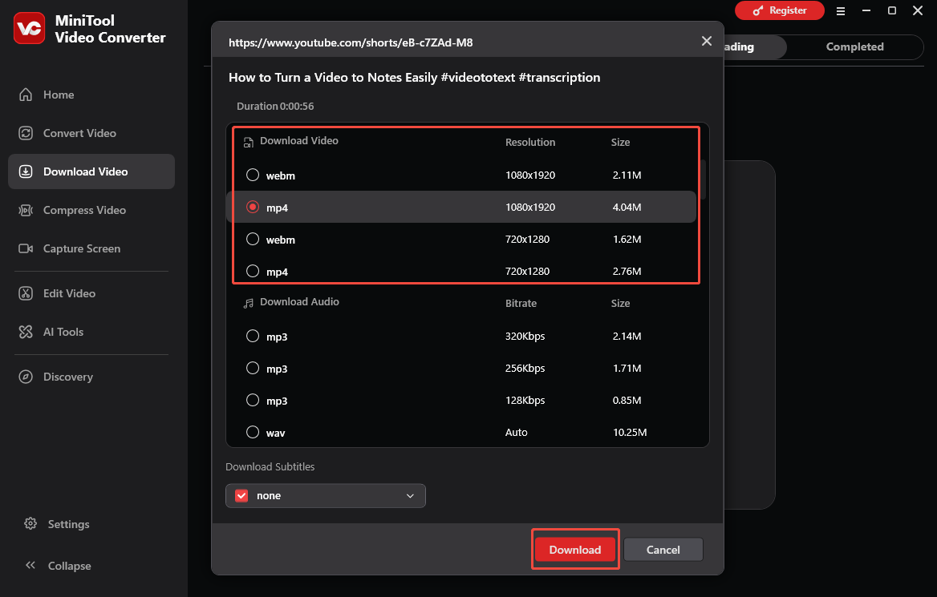Image resolution: width=937 pixels, height=597 pixels.
Task: Click the Download Audio music note icon
Action: point(249,303)
